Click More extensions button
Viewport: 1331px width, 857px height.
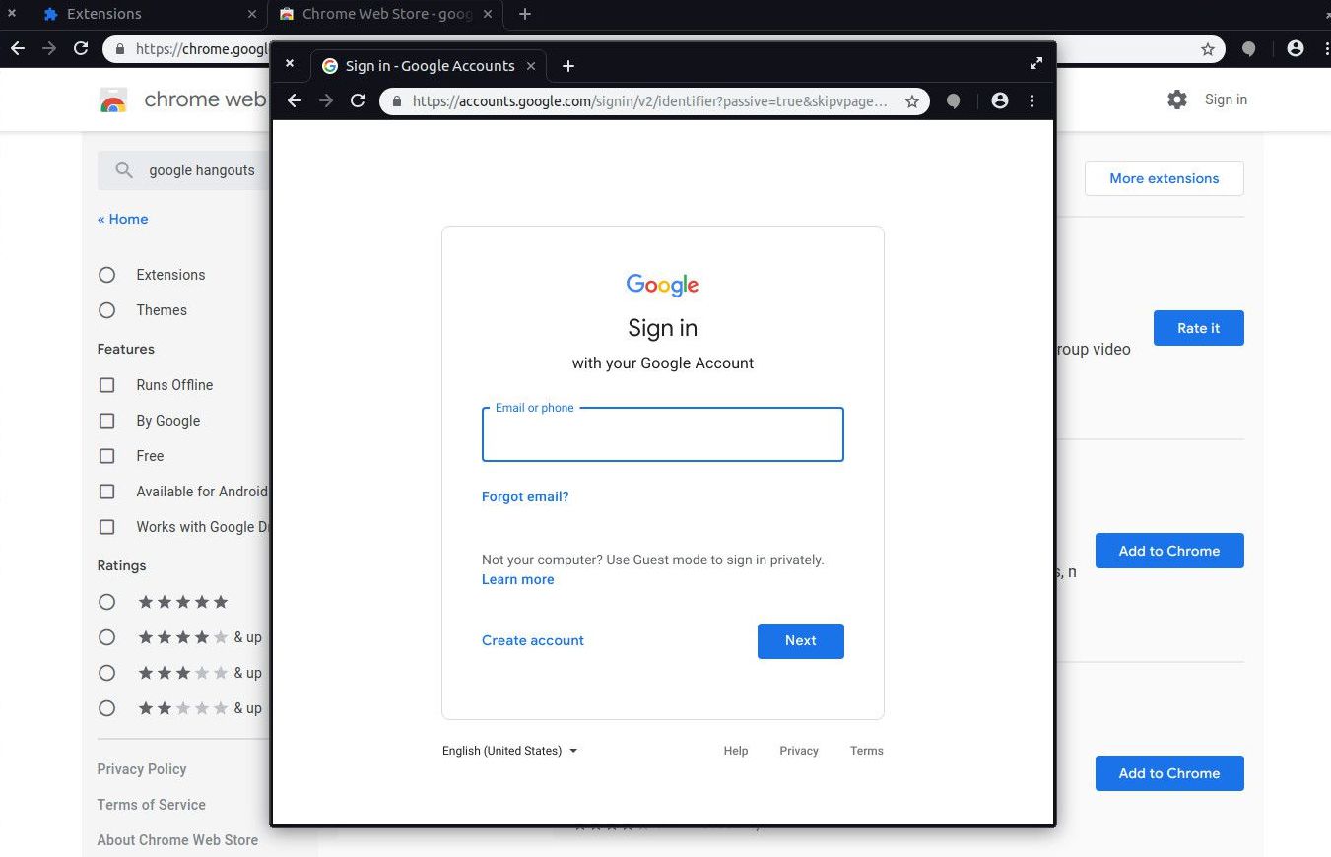[1164, 178]
